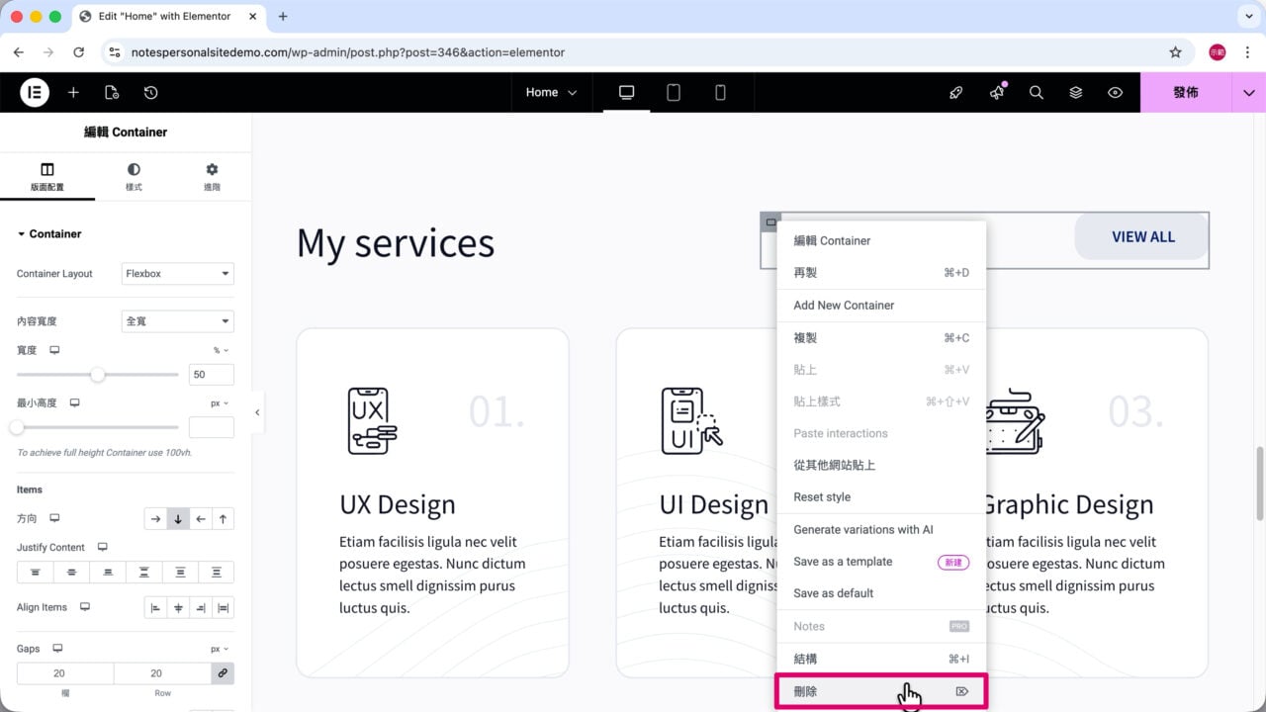Expand the publish options arrow
The width and height of the screenshot is (1266, 712).
point(1248,92)
